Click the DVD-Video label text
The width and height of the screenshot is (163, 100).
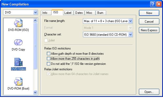(18, 69)
